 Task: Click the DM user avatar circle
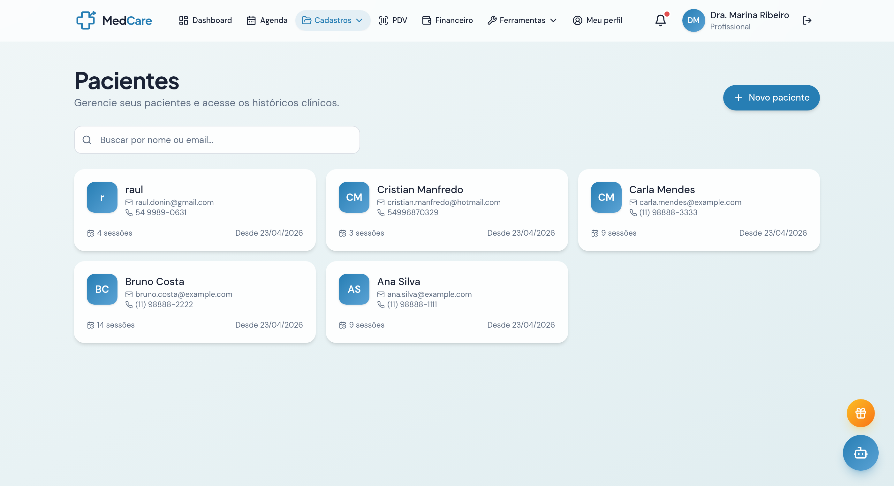(693, 20)
